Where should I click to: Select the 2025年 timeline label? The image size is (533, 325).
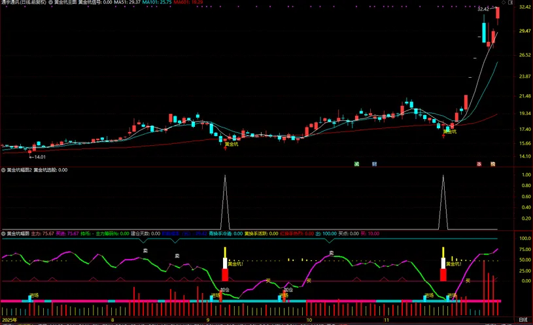tap(9, 320)
